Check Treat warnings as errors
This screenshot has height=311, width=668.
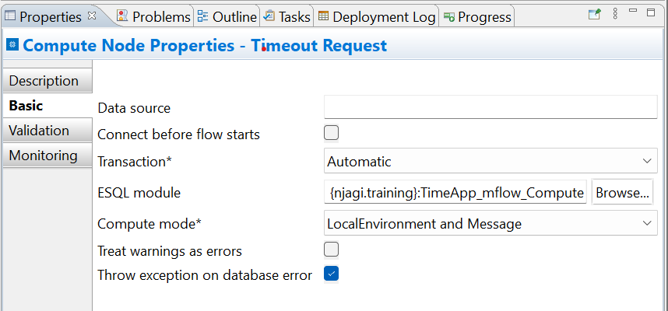click(x=331, y=250)
